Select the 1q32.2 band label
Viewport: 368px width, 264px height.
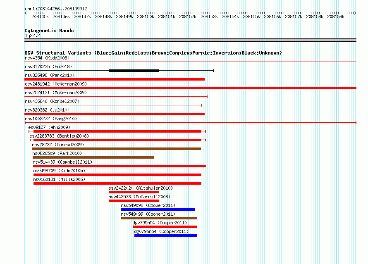tap(32, 36)
